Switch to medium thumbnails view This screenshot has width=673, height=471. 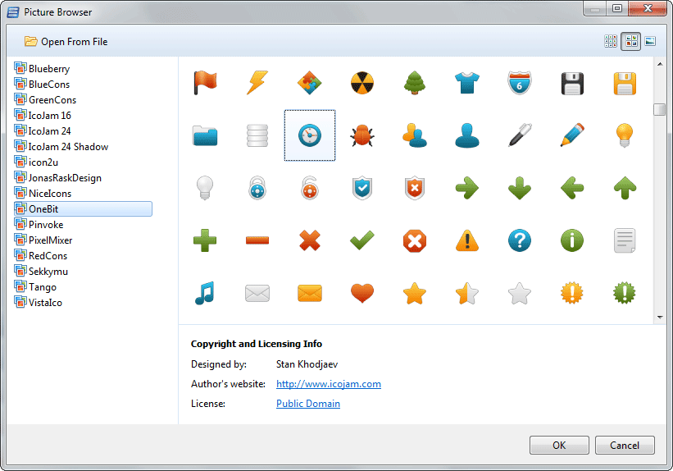630,41
